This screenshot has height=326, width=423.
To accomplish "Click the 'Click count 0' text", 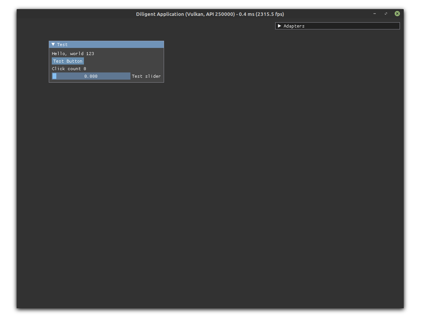I will [x=69, y=69].
